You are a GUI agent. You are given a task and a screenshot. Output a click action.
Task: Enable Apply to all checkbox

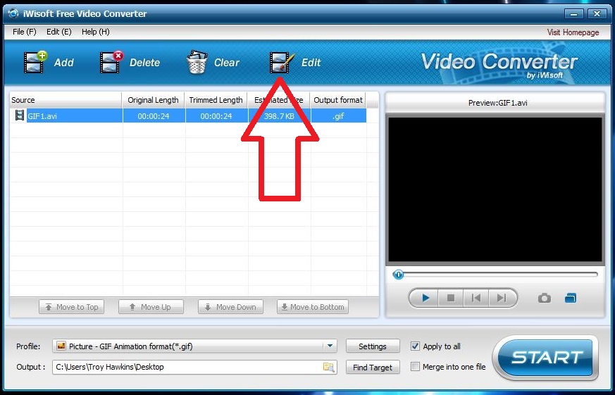click(x=415, y=346)
